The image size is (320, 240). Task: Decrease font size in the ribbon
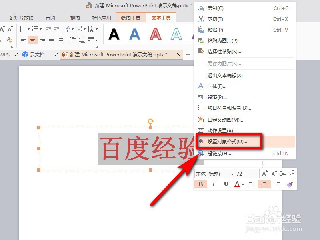click(10, 29)
